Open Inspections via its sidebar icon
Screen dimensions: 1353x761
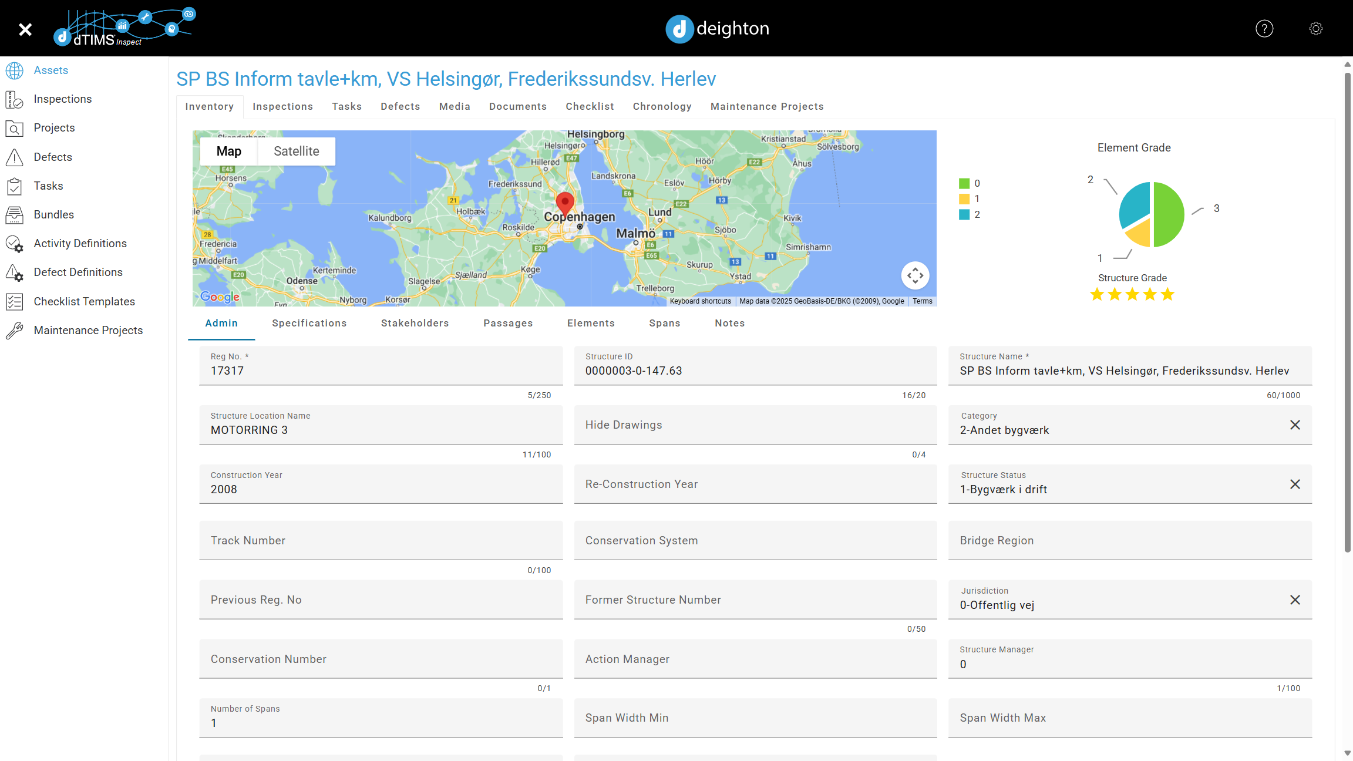click(x=15, y=99)
